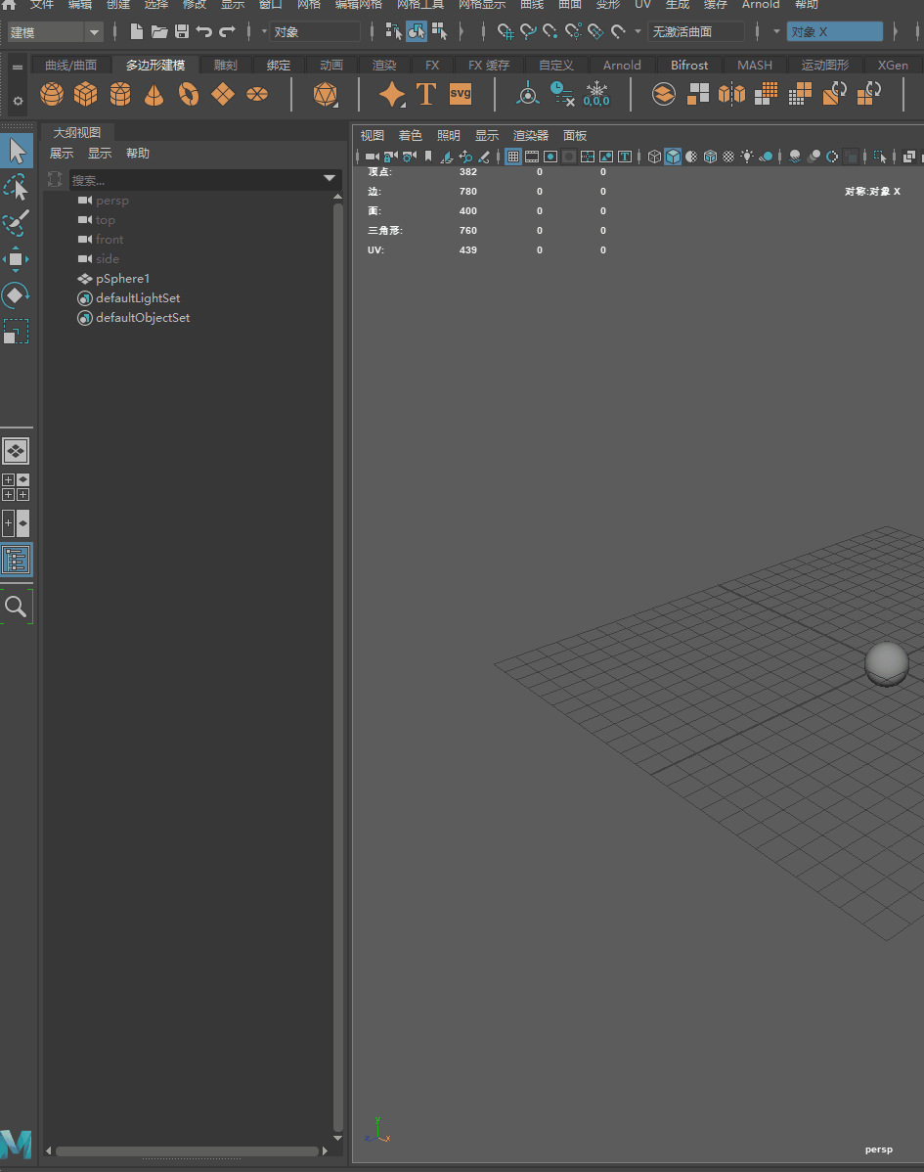Image resolution: width=924 pixels, height=1172 pixels.
Task: Create a polygon cone from the shelf
Action: [154, 94]
